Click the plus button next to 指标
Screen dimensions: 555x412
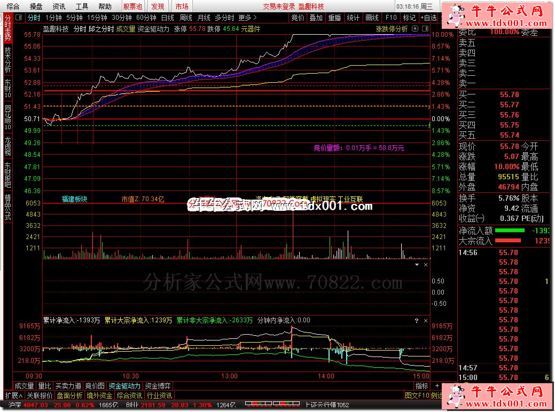[x=437, y=386]
